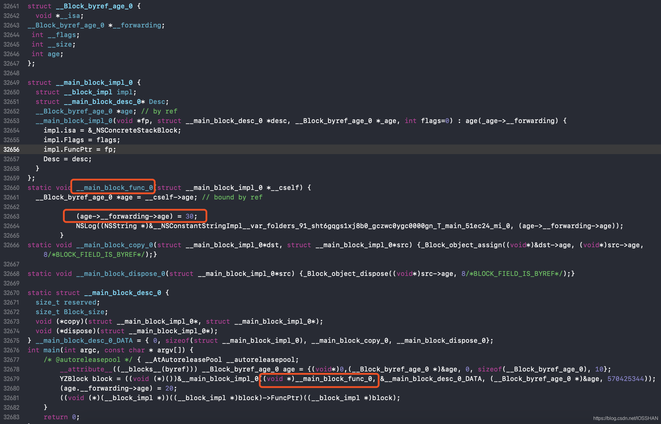
Task: Click 'int __size;' declaration
Action: (x=54, y=44)
